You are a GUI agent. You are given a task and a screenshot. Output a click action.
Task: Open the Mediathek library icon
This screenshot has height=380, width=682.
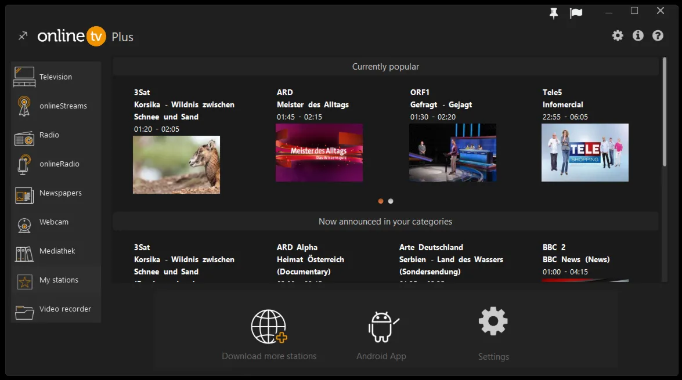tap(24, 254)
